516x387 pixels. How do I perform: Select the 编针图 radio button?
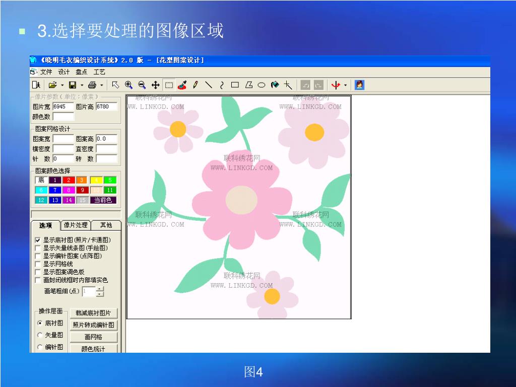[40, 347]
